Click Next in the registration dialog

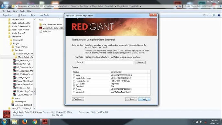pyautogui.click(x=144, y=99)
